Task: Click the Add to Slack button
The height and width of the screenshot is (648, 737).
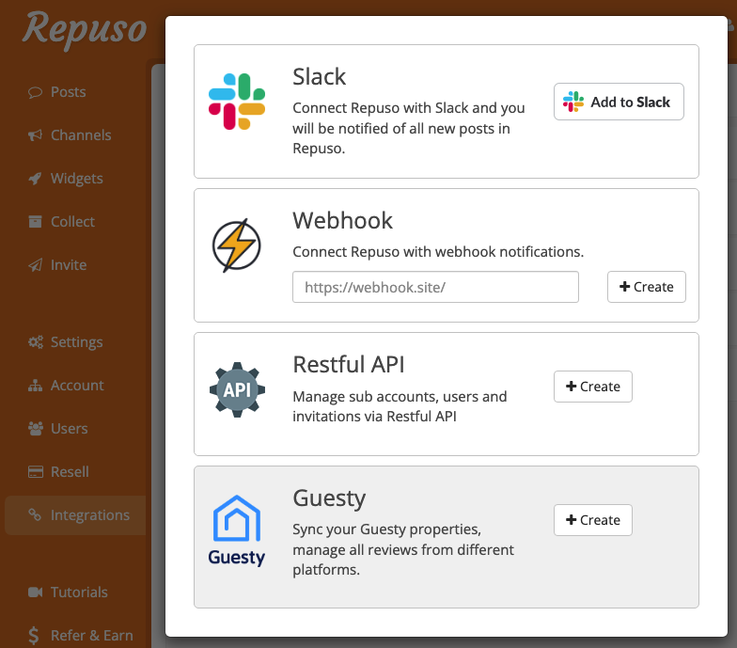Action: tap(619, 102)
